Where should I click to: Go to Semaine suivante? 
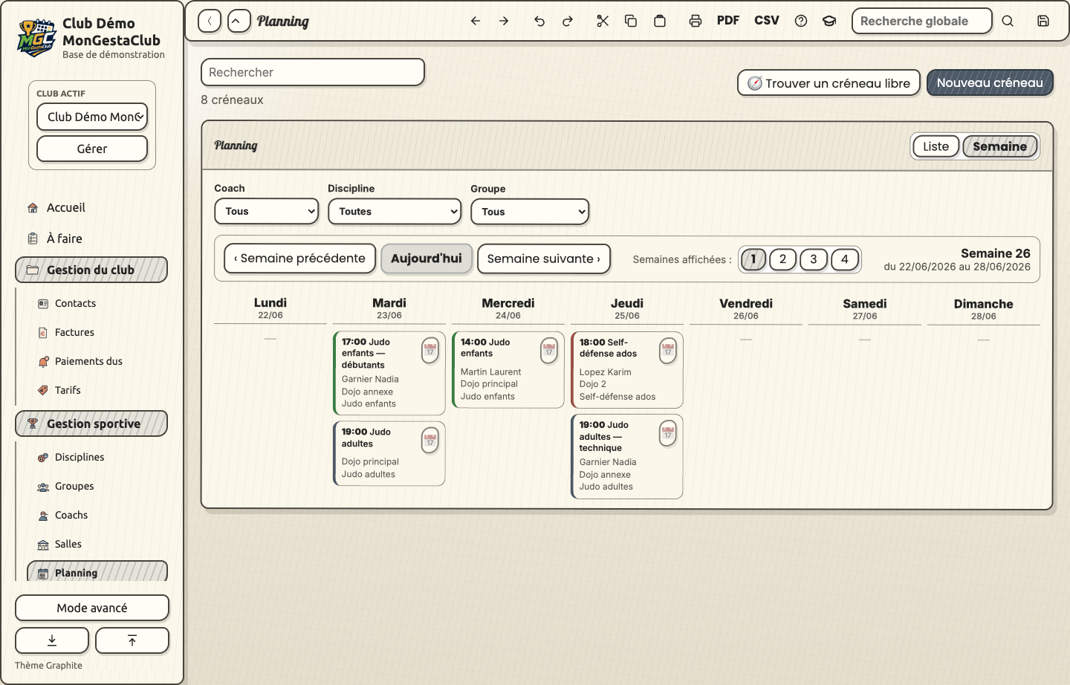544,259
